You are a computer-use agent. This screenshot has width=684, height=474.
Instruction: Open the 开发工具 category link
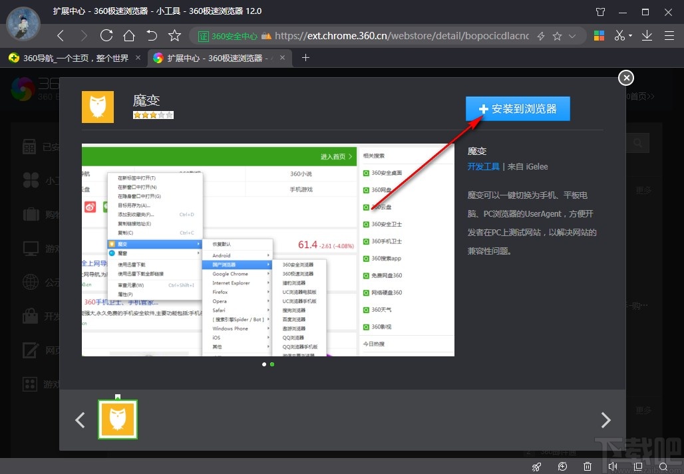483,167
